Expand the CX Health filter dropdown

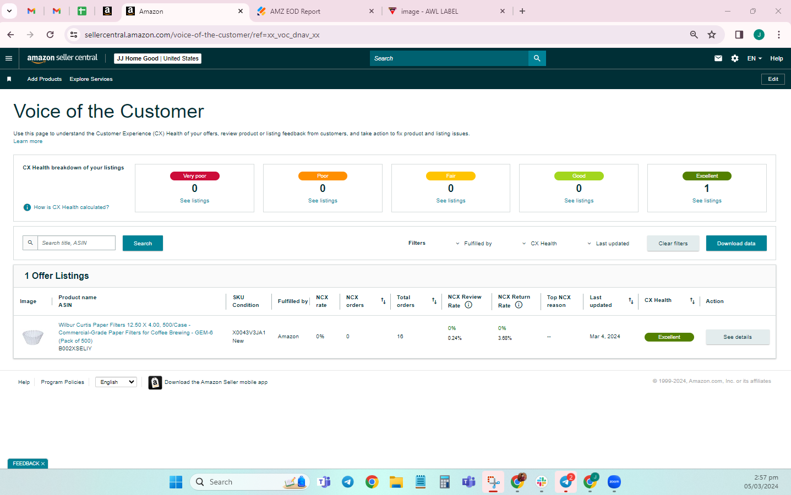[539, 244]
